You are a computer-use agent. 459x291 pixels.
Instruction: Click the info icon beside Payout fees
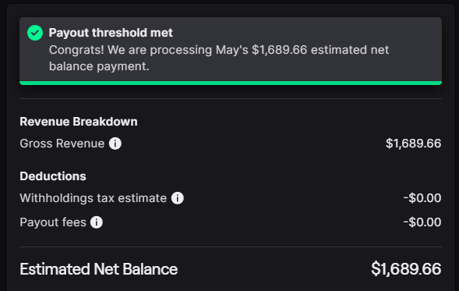click(97, 222)
